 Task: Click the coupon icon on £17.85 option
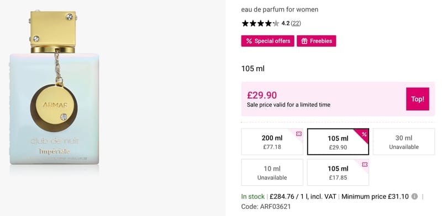[365, 165]
